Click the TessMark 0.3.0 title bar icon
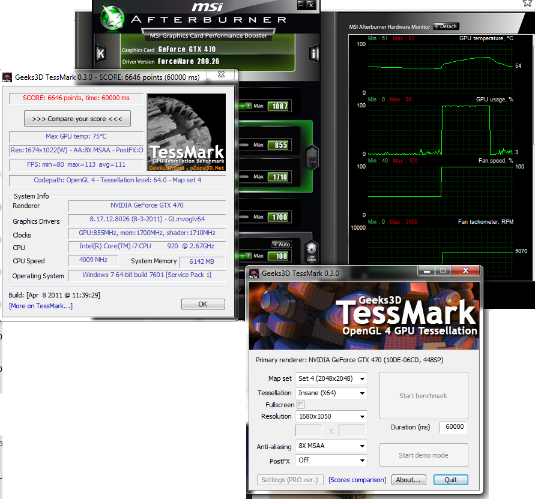The image size is (535, 499). [254, 273]
